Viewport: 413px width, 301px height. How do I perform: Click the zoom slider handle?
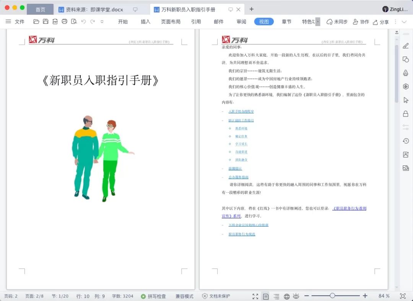pyautogui.click(x=332, y=296)
